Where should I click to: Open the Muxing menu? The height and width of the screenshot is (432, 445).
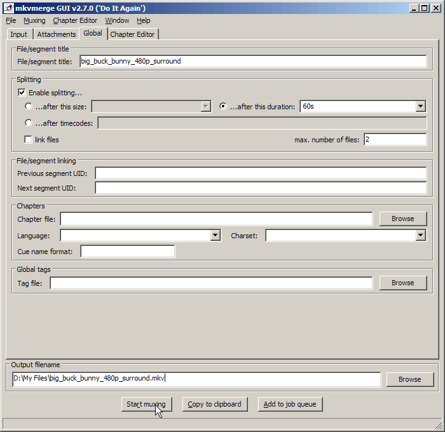(34, 20)
